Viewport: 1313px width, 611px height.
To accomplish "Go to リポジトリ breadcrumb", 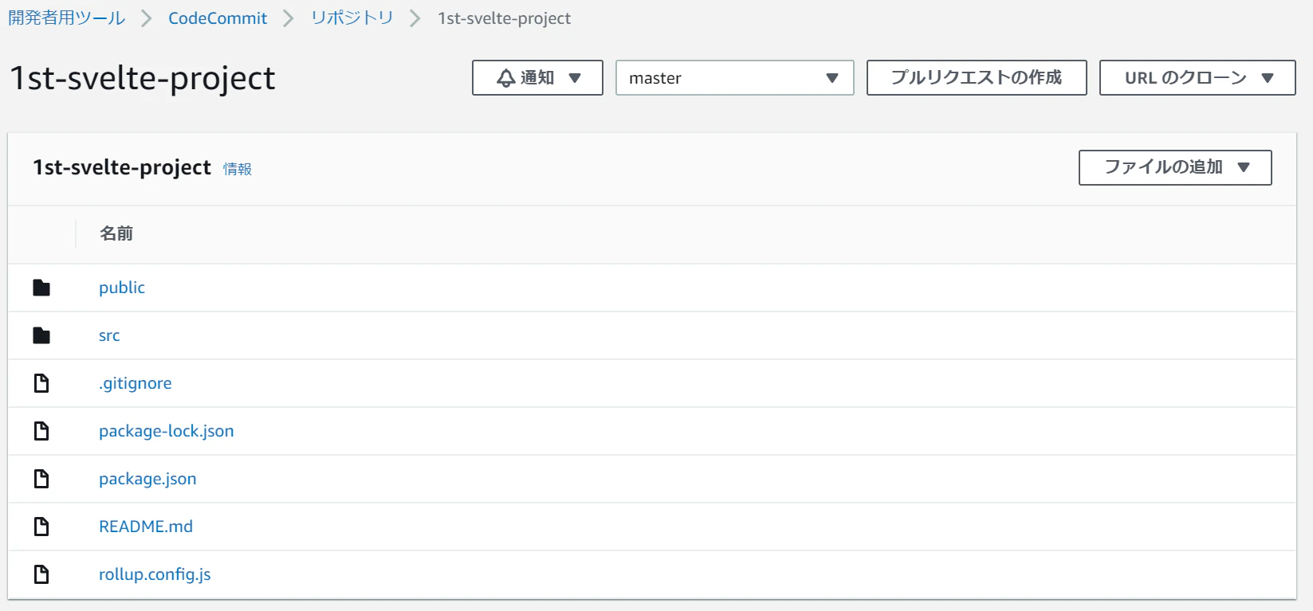I will pyautogui.click(x=352, y=18).
